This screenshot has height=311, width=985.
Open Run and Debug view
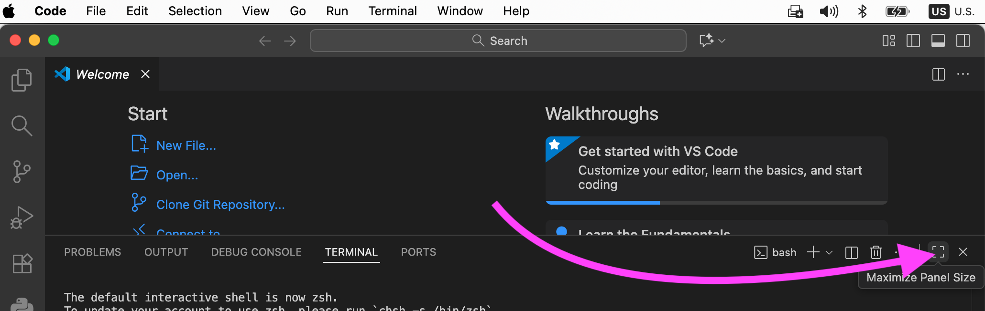click(x=22, y=218)
